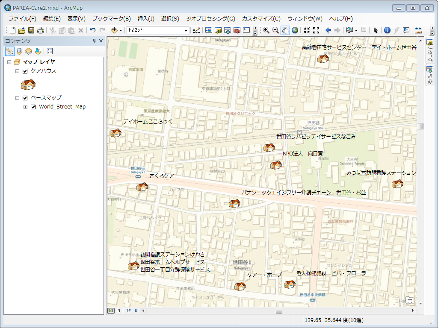438x328 pixels.
Task: Expand the World_Street_Map layer
Action: click(x=25, y=107)
